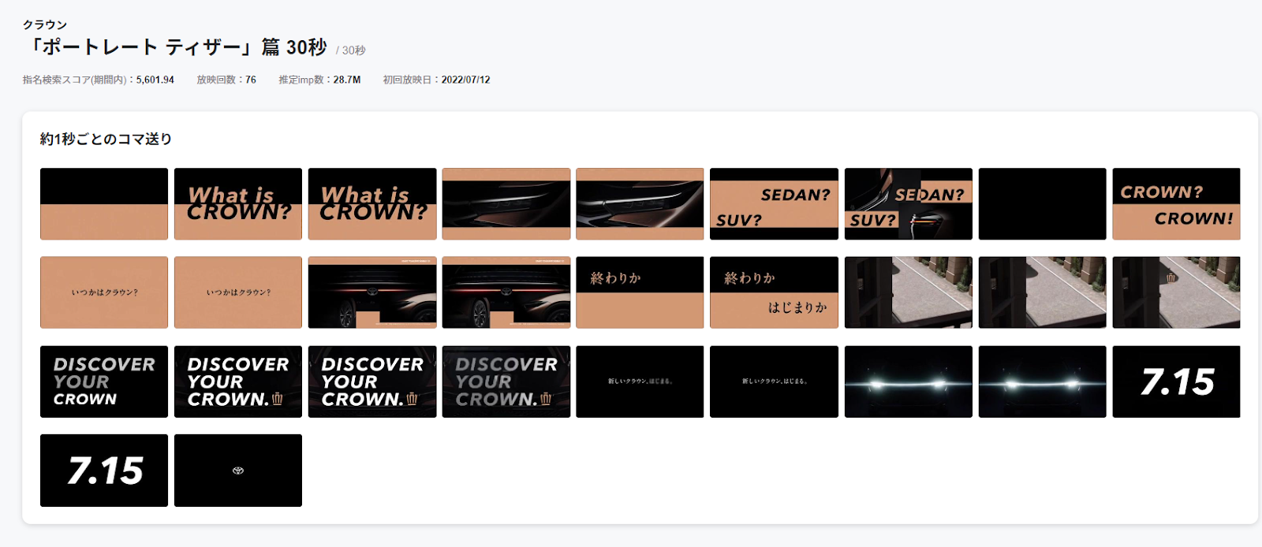The width and height of the screenshot is (1262, 547).
Task: Click the '/ 30秒' duration label
Action: [x=350, y=50]
